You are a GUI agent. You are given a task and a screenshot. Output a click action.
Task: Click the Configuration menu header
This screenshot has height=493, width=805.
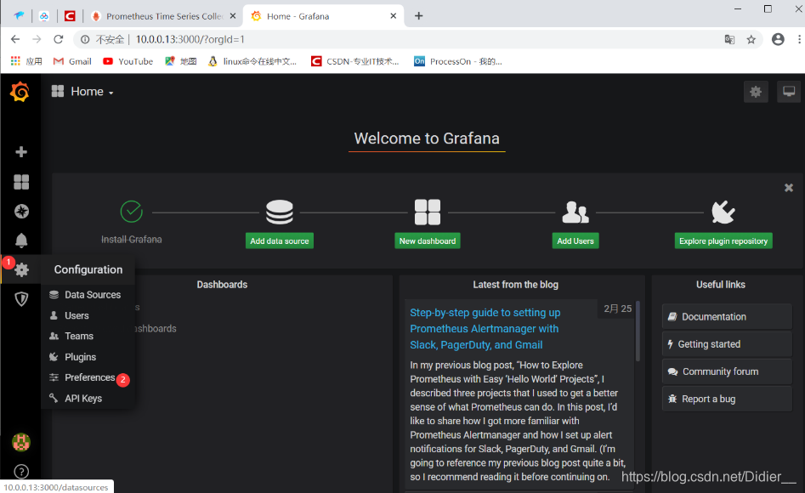[x=88, y=269]
